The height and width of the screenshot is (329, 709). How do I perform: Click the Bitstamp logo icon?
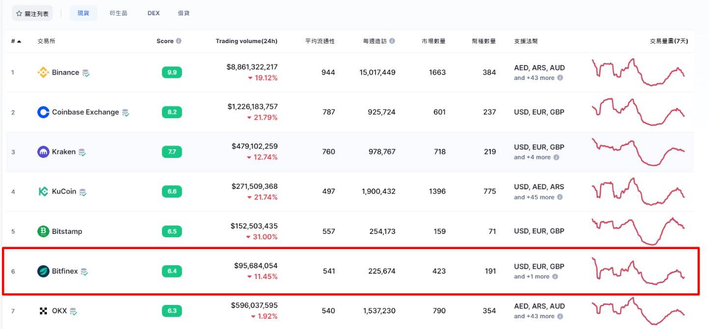43,231
